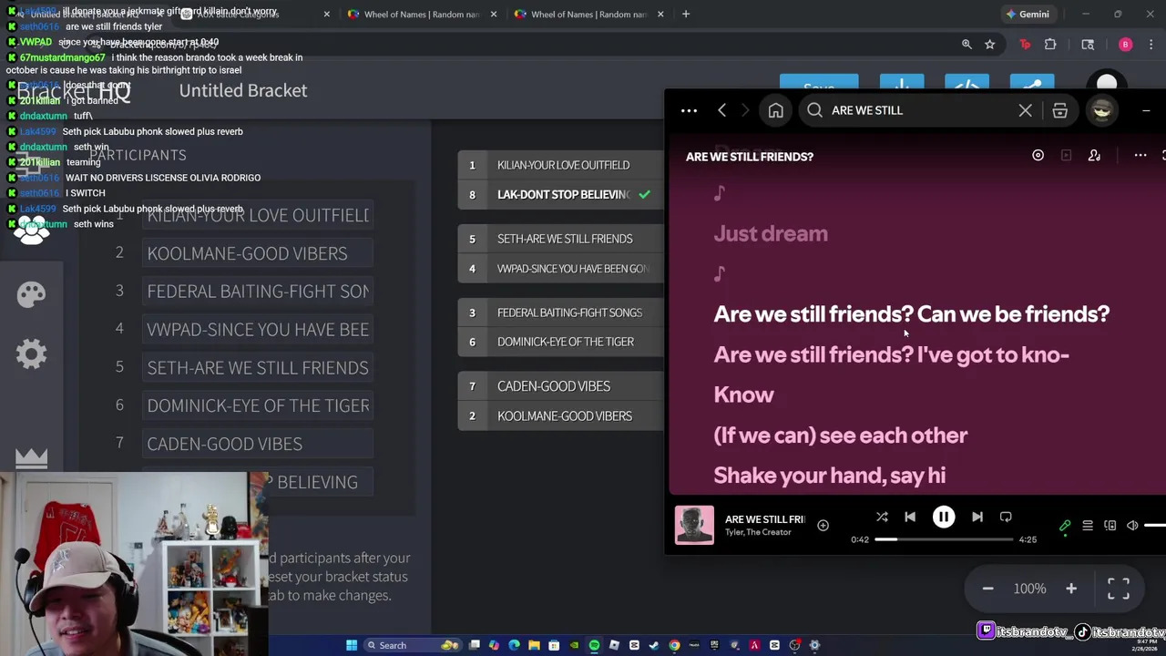The width and height of the screenshot is (1166, 656).
Task: Click the album cover thumbnail in Spotify
Action: (x=694, y=525)
